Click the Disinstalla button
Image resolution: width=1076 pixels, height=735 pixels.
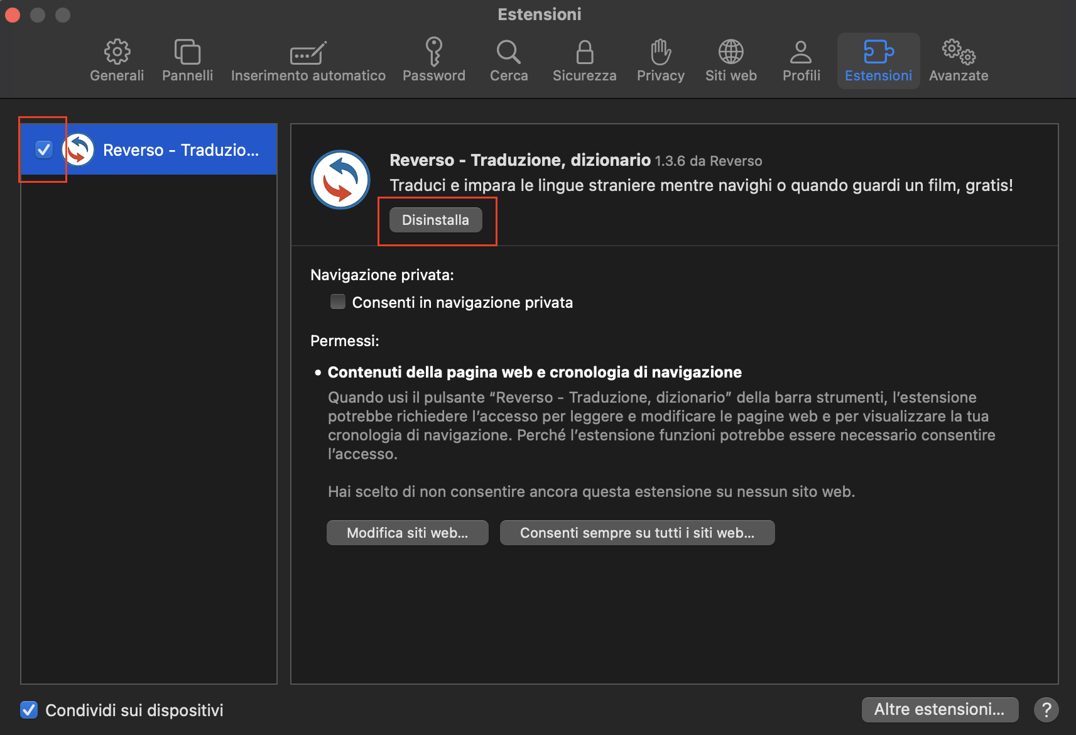click(x=436, y=220)
